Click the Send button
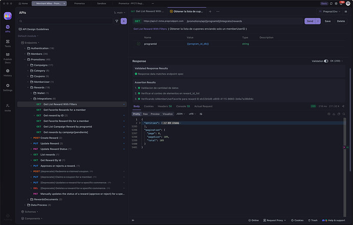 click(310, 21)
